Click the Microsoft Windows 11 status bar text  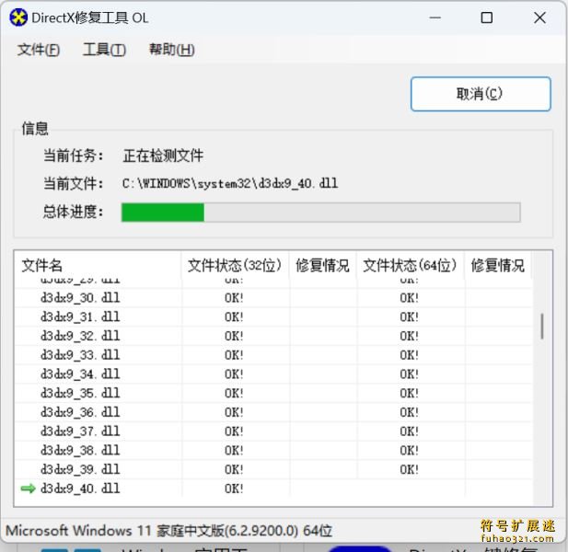(168, 531)
